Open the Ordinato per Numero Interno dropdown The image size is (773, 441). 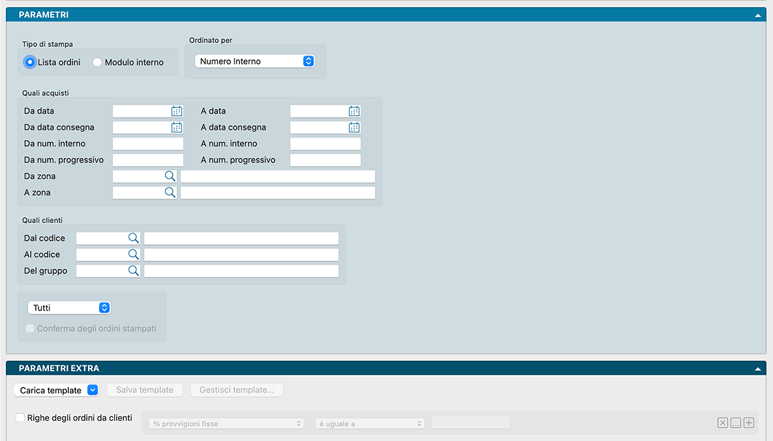[x=255, y=61]
